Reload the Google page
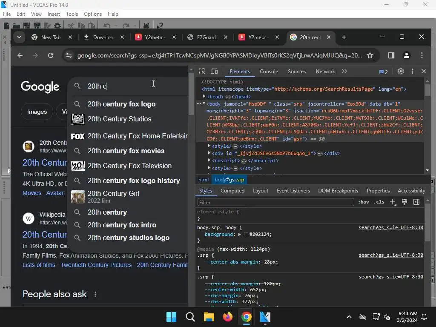This screenshot has height=327, width=436. 50,55
